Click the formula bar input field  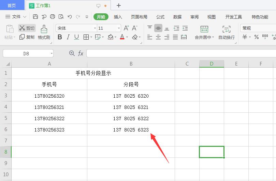(181, 53)
